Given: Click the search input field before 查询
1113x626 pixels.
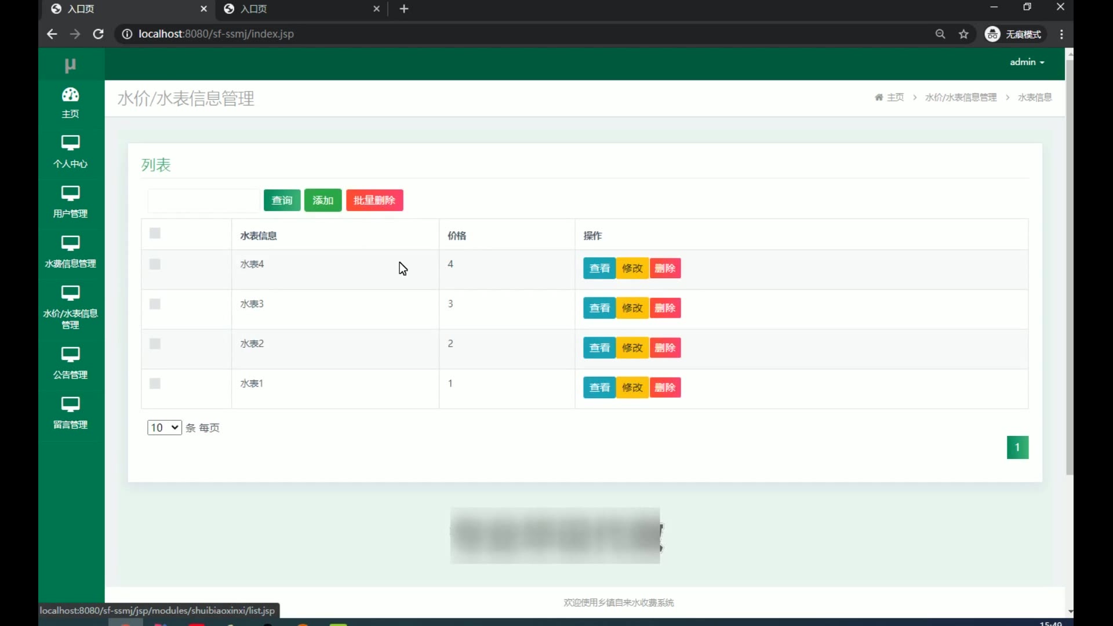Looking at the screenshot, I should tap(203, 201).
